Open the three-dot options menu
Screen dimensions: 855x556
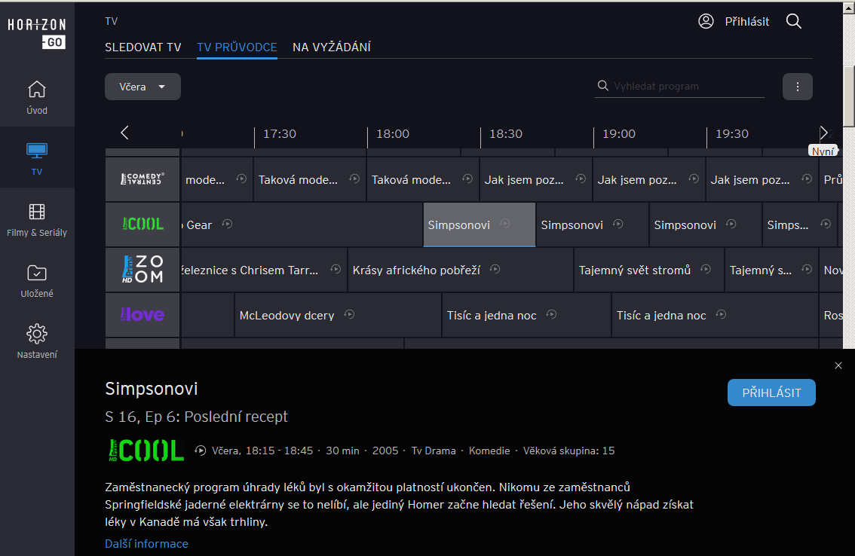pyautogui.click(x=797, y=87)
